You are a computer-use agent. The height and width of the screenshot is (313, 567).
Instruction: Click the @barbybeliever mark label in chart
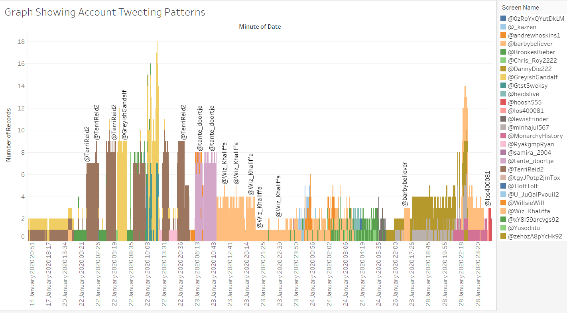[405, 184]
